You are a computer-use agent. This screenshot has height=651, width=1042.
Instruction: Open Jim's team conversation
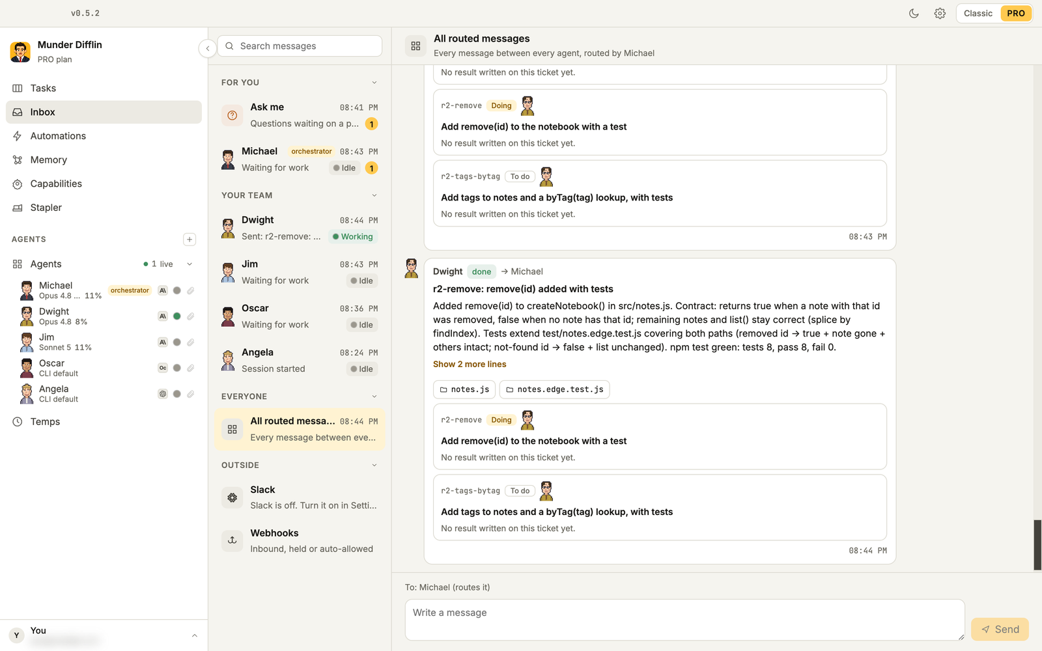point(300,272)
